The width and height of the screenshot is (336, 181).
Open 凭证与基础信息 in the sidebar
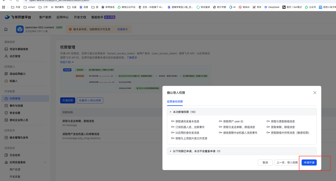point(19,49)
